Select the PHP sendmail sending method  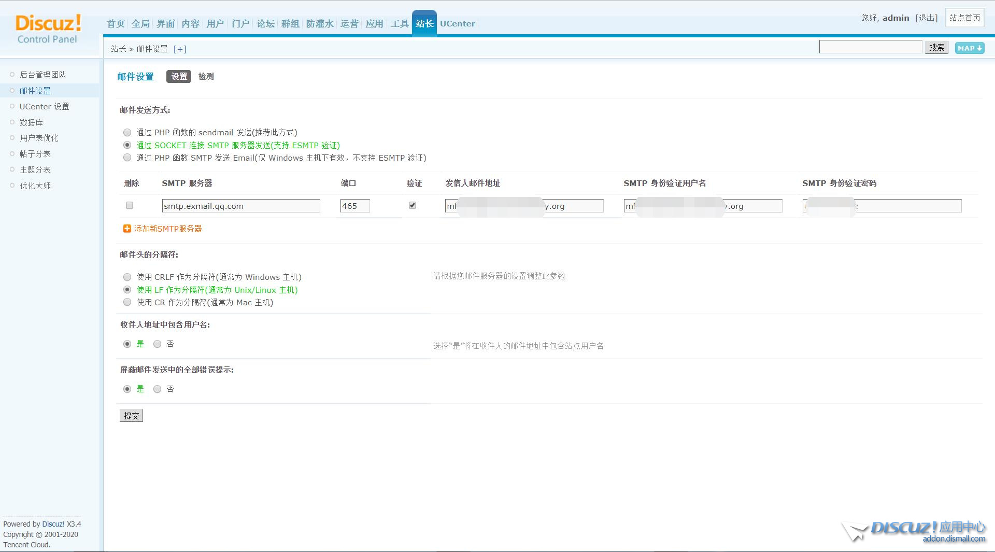(127, 133)
